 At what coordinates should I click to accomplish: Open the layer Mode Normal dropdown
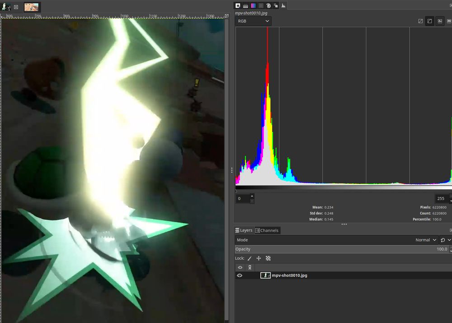336,240
